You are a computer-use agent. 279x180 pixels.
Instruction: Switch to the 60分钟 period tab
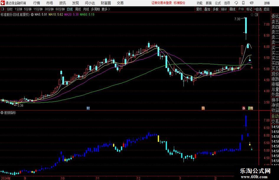click(x=60, y=9)
